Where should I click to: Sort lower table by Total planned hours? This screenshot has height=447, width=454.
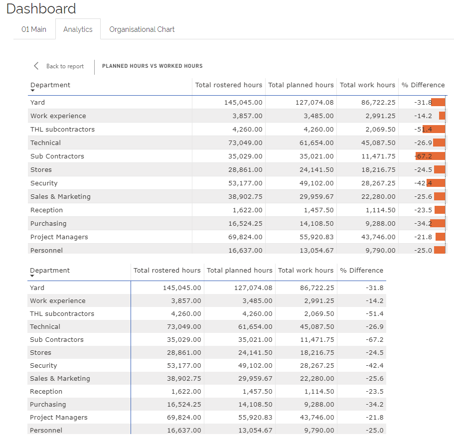click(239, 270)
